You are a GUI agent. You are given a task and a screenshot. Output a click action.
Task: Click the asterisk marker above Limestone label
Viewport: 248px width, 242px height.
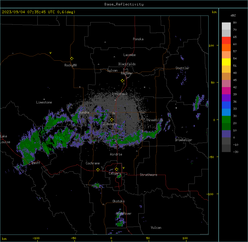[x=44, y=99]
